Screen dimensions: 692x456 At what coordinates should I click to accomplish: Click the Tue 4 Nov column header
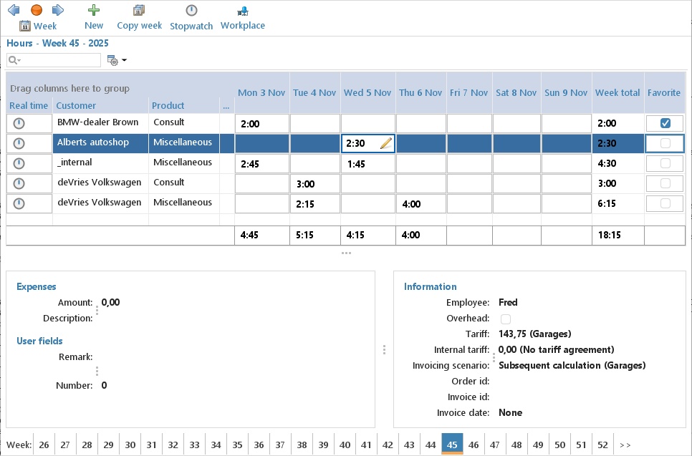(314, 92)
